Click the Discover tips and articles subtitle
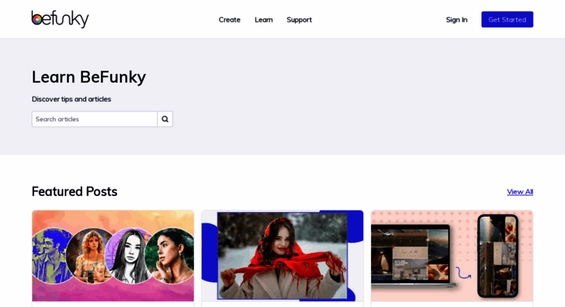565x307 pixels. [71, 99]
